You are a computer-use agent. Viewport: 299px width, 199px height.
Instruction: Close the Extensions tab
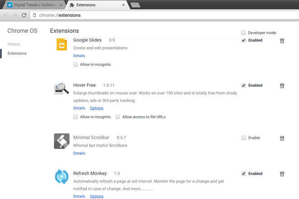coord(123,5)
